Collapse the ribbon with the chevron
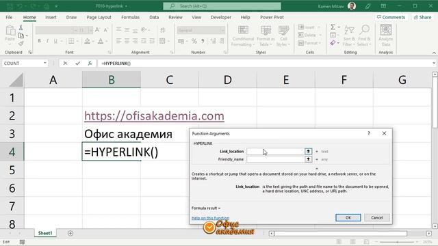 [434, 53]
